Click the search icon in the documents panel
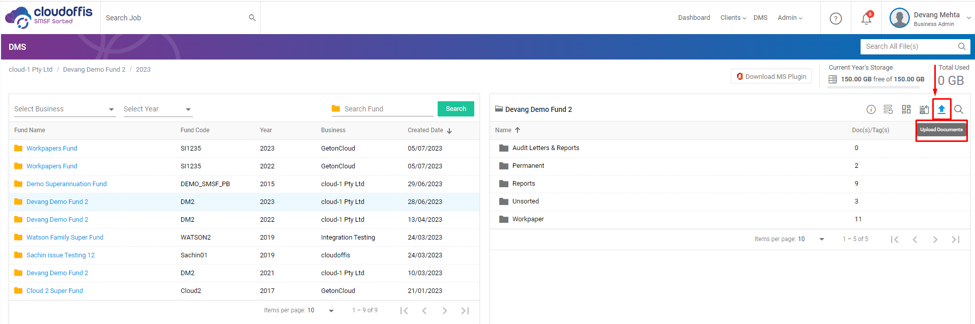975x324 pixels. tap(959, 109)
